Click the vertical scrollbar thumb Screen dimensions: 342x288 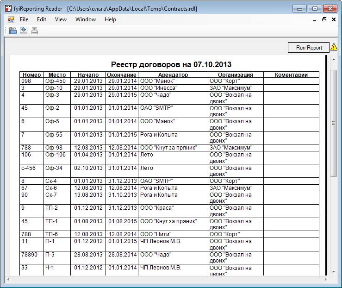click(x=334, y=123)
